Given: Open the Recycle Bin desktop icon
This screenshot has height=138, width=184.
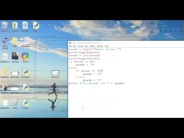Looking at the screenshot, I should (x=5, y=26).
